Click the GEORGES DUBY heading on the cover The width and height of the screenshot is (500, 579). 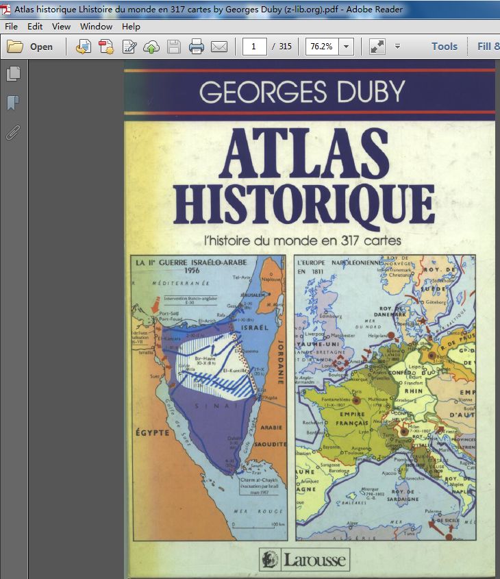302,92
